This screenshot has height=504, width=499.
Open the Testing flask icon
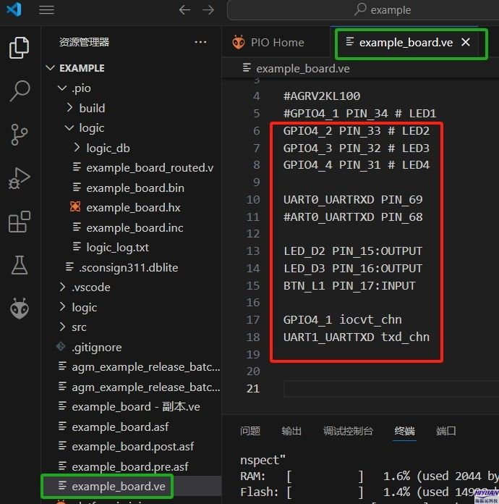tap(20, 266)
